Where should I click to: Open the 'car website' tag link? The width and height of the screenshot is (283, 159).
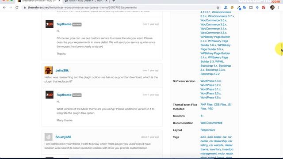pyautogui.click(x=216, y=145)
